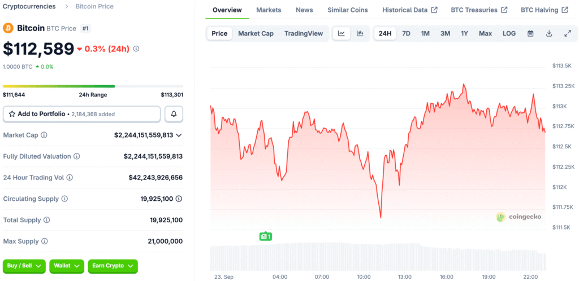Screen dimensions: 579x281
Task: Expand chart to fullscreen icon
Action: (568, 33)
